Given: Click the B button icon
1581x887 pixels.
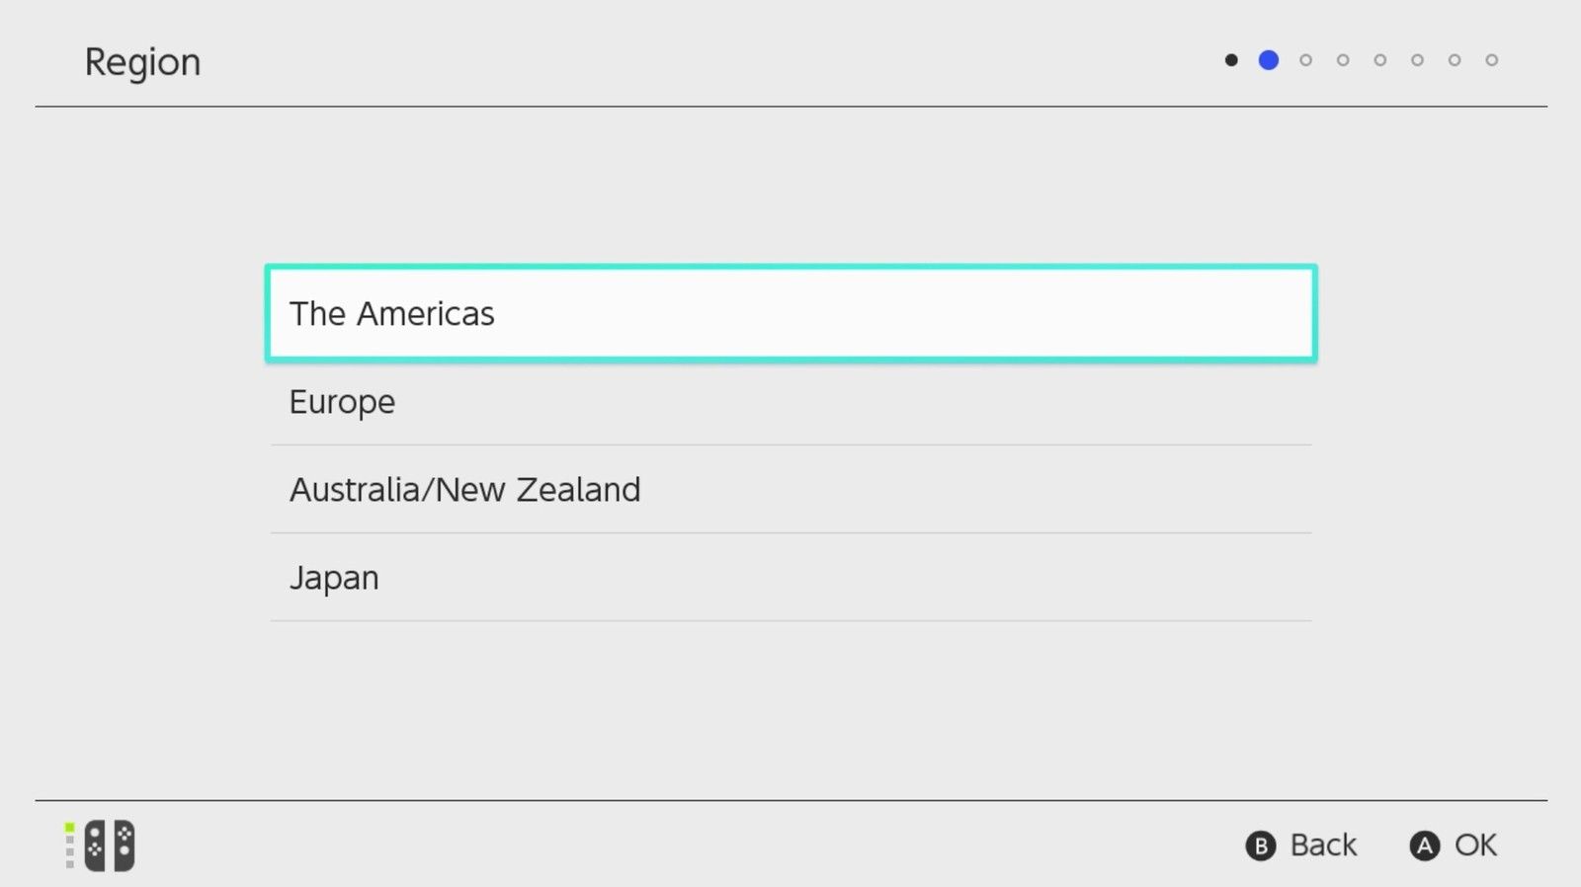Looking at the screenshot, I should [x=1260, y=847].
